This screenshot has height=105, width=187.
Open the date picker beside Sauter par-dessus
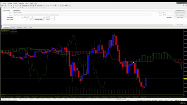[x=55, y=19]
